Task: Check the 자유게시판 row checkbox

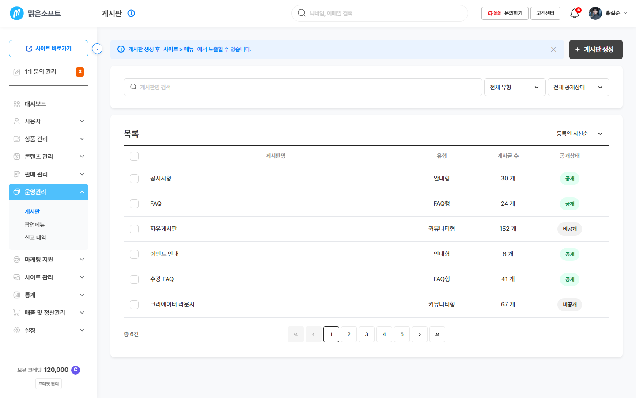Action: coord(134,229)
